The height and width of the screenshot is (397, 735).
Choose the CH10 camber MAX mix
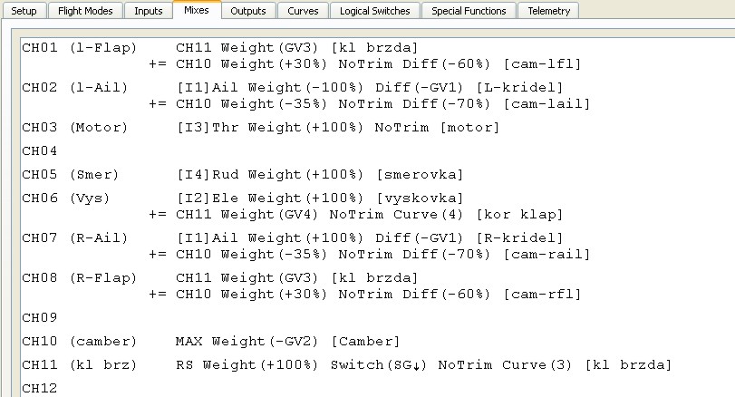click(286, 342)
